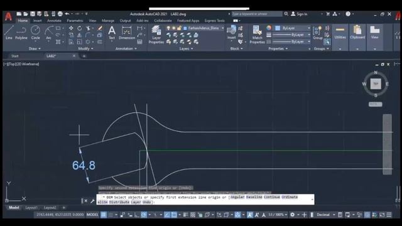This screenshot has height=226, width=402.
Task: Switch to Layout1 tab
Action: [x=31, y=208]
